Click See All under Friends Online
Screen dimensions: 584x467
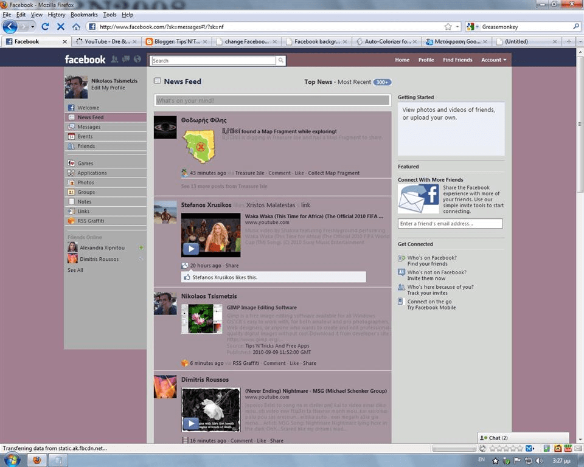tap(75, 270)
